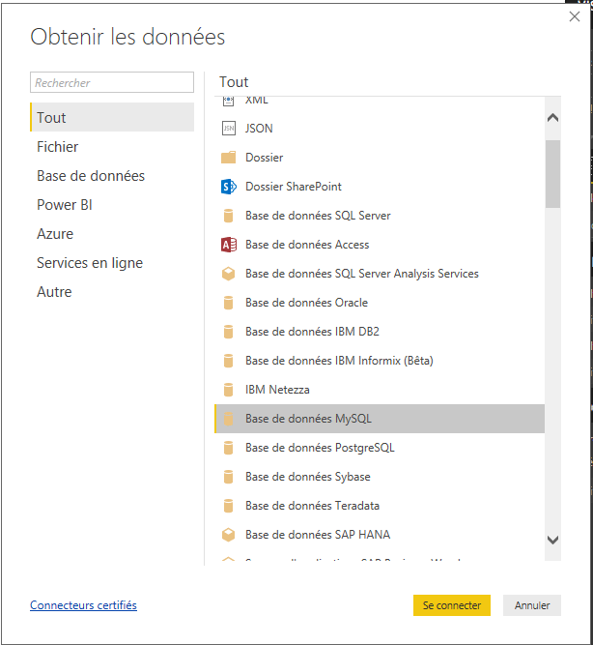The height and width of the screenshot is (645, 593).
Task: Click the Analysis Services cube icon
Action: pyautogui.click(x=229, y=274)
